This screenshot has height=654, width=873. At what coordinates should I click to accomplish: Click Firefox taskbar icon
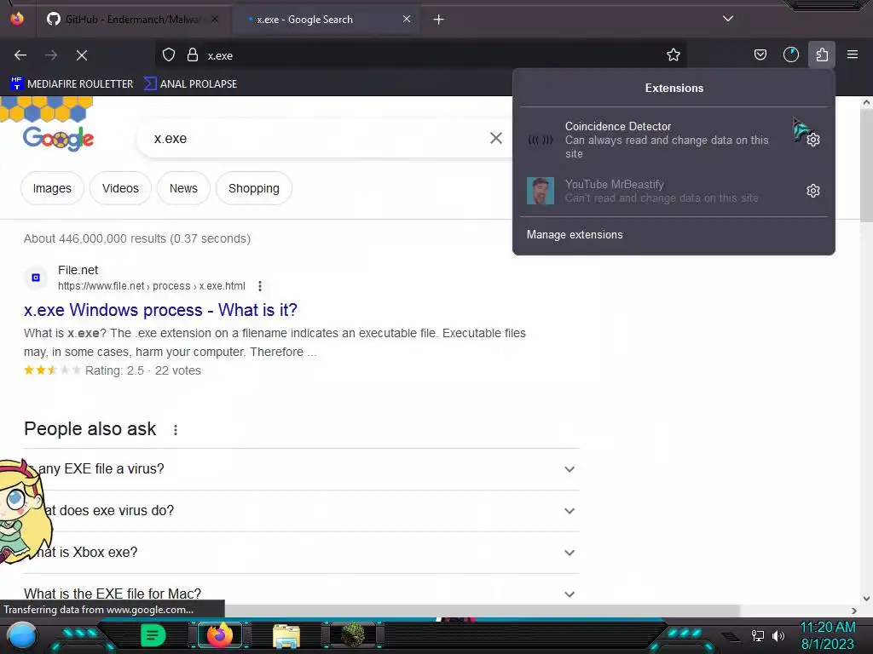219,635
